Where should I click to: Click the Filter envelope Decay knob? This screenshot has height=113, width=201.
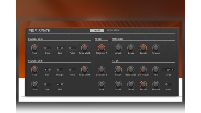coord(131,84)
